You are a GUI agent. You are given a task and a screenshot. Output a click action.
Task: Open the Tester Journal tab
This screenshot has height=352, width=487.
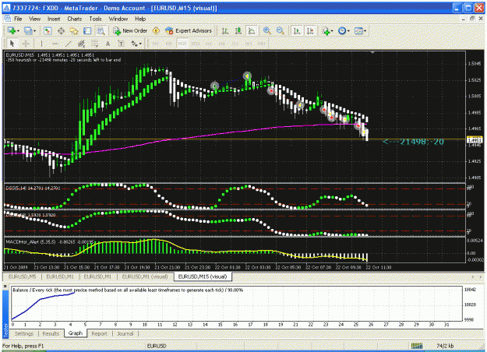pyautogui.click(x=125, y=333)
